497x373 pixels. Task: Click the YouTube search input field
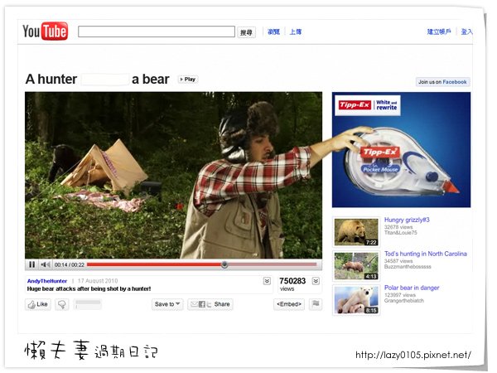(157, 31)
